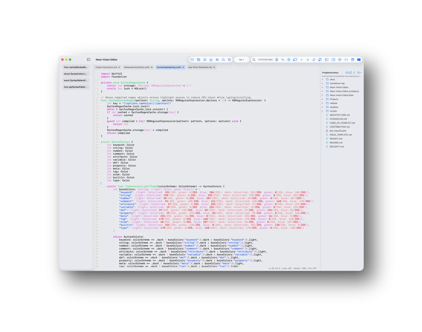Click the eraser icon in the toolbar
Screen dimensions: 422x332
pos(314,60)
